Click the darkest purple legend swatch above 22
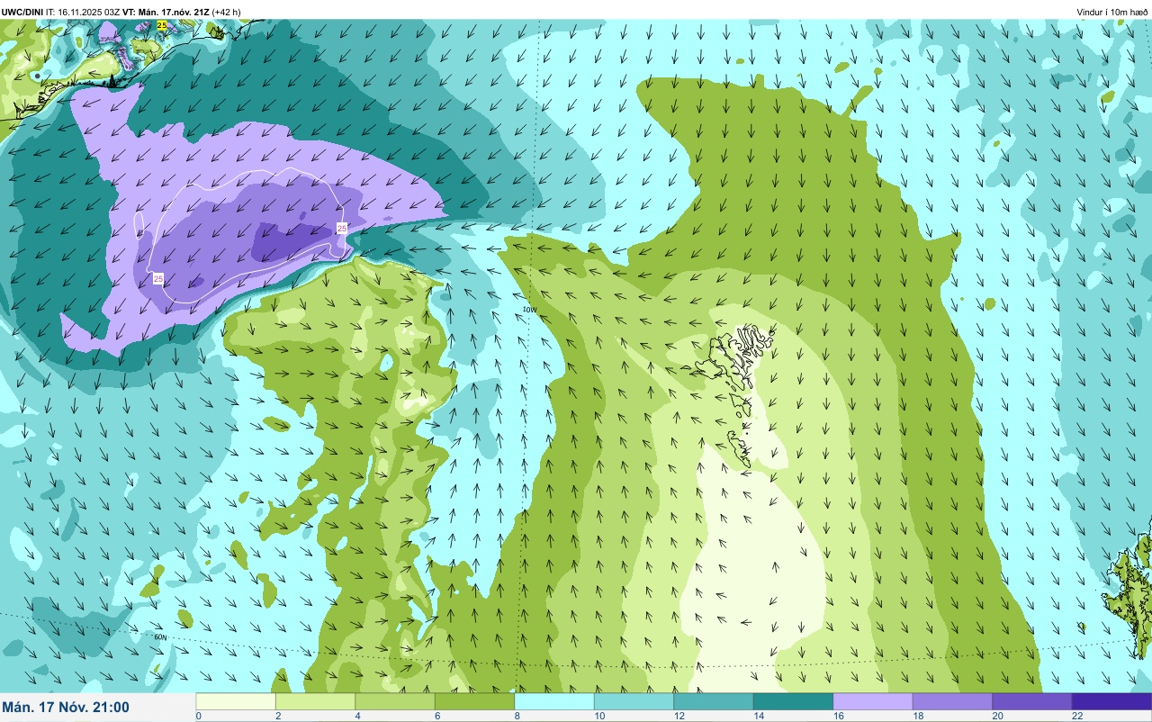1152x722 pixels. [1111, 701]
